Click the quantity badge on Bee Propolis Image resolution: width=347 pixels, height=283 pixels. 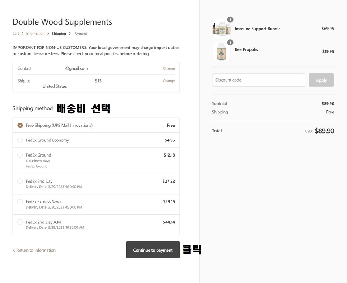pos(230,43)
